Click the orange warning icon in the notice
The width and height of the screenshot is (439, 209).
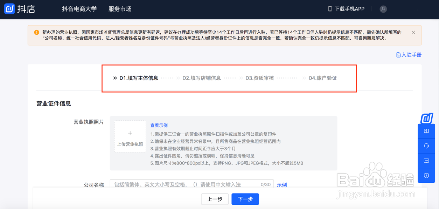36,32
